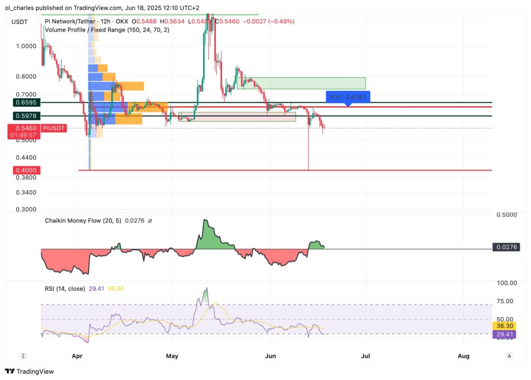The height and width of the screenshot is (380, 531).
Task: Select the 0.5978 horizontal line label
Action: 22,116
